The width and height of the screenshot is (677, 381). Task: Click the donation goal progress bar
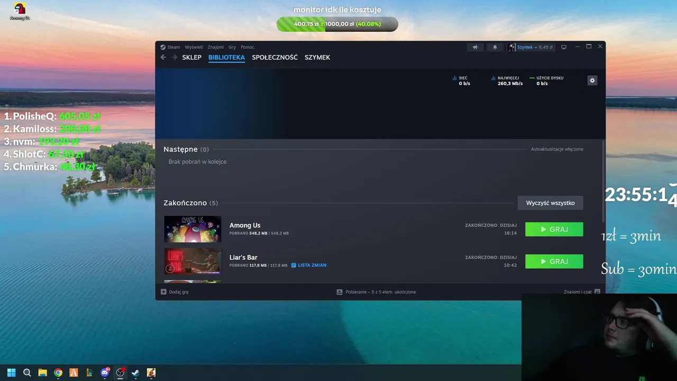coord(337,24)
